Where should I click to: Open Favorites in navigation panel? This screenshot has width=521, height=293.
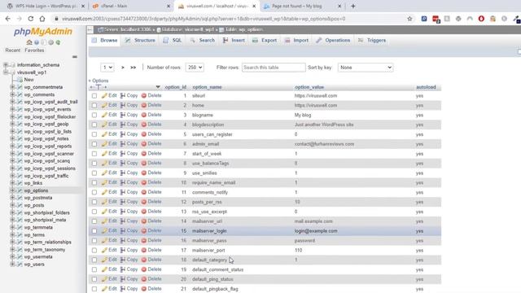[34, 50]
